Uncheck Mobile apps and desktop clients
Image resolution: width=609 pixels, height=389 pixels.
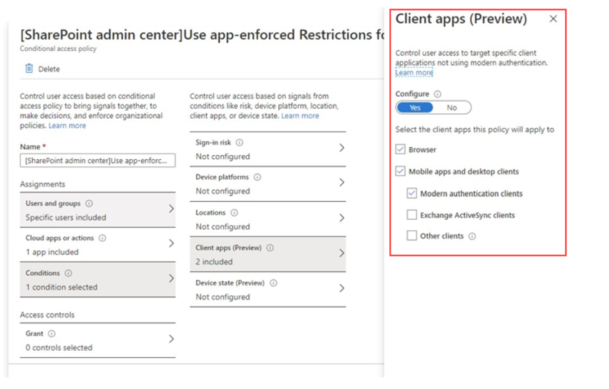(x=400, y=171)
